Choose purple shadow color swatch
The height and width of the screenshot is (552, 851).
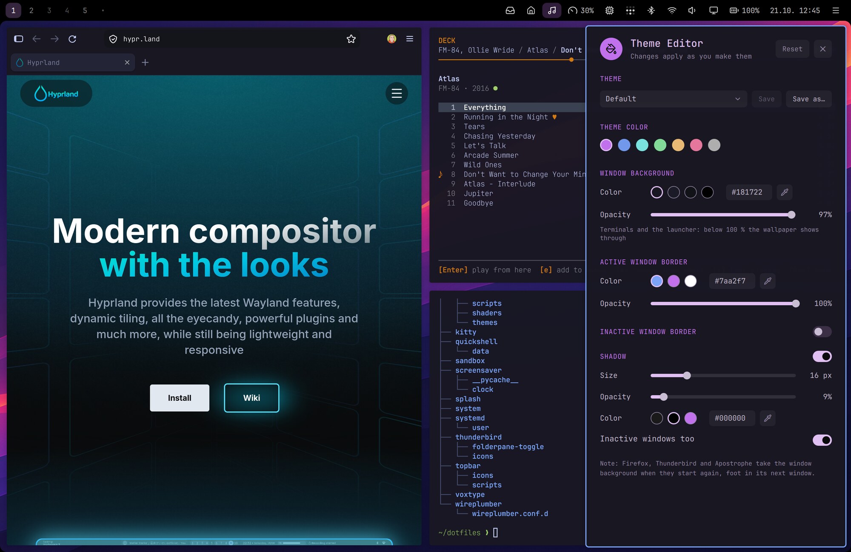click(x=691, y=418)
